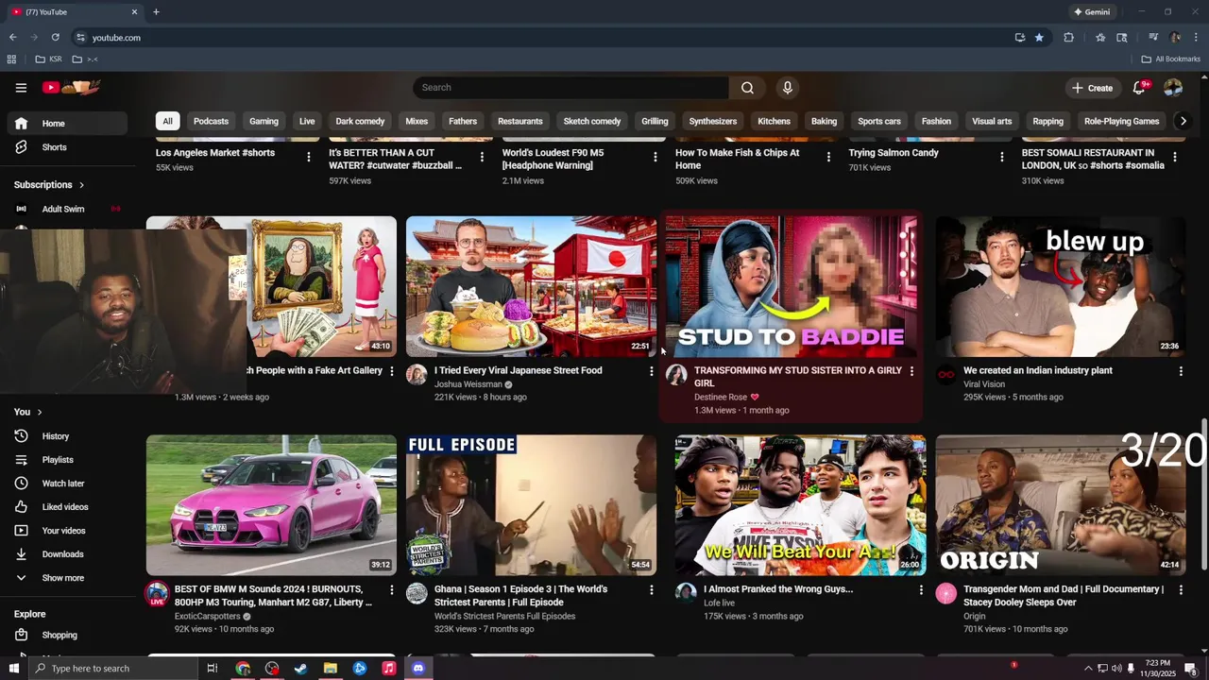Open options for Pranked Wrong Guys video
1209x680 pixels.
(x=921, y=589)
